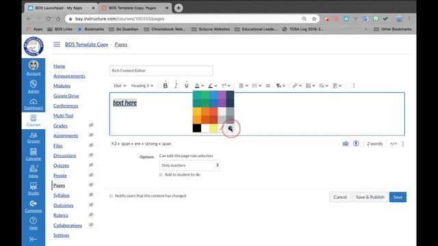Open Syllabus in the course menu
The height and width of the screenshot is (246, 438).
[x=62, y=195]
